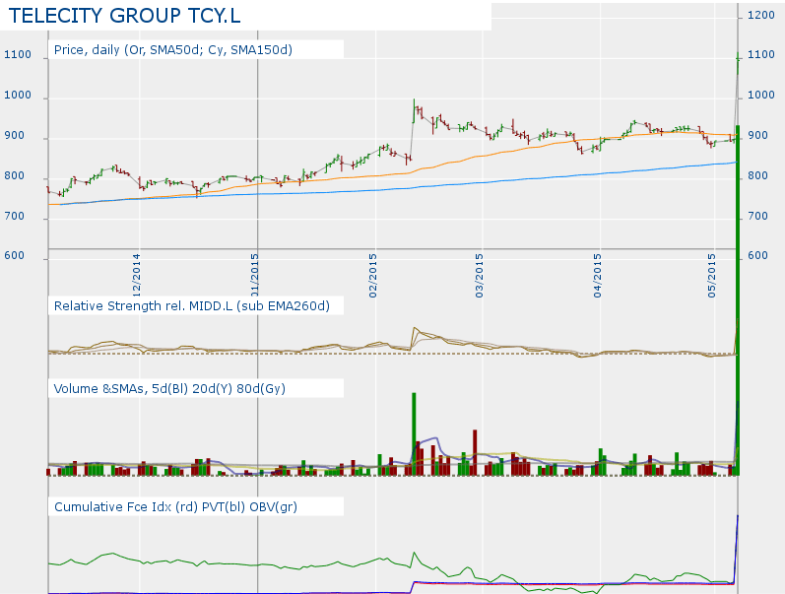This screenshot has width=785, height=594.
Task: Click the 03/2015 date axis label
Action: [x=480, y=276]
